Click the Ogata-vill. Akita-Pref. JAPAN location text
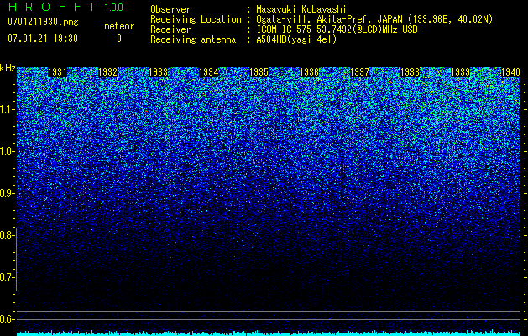This screenshot has height=336, width=528. pyautogui.click(x=374, y=19)
